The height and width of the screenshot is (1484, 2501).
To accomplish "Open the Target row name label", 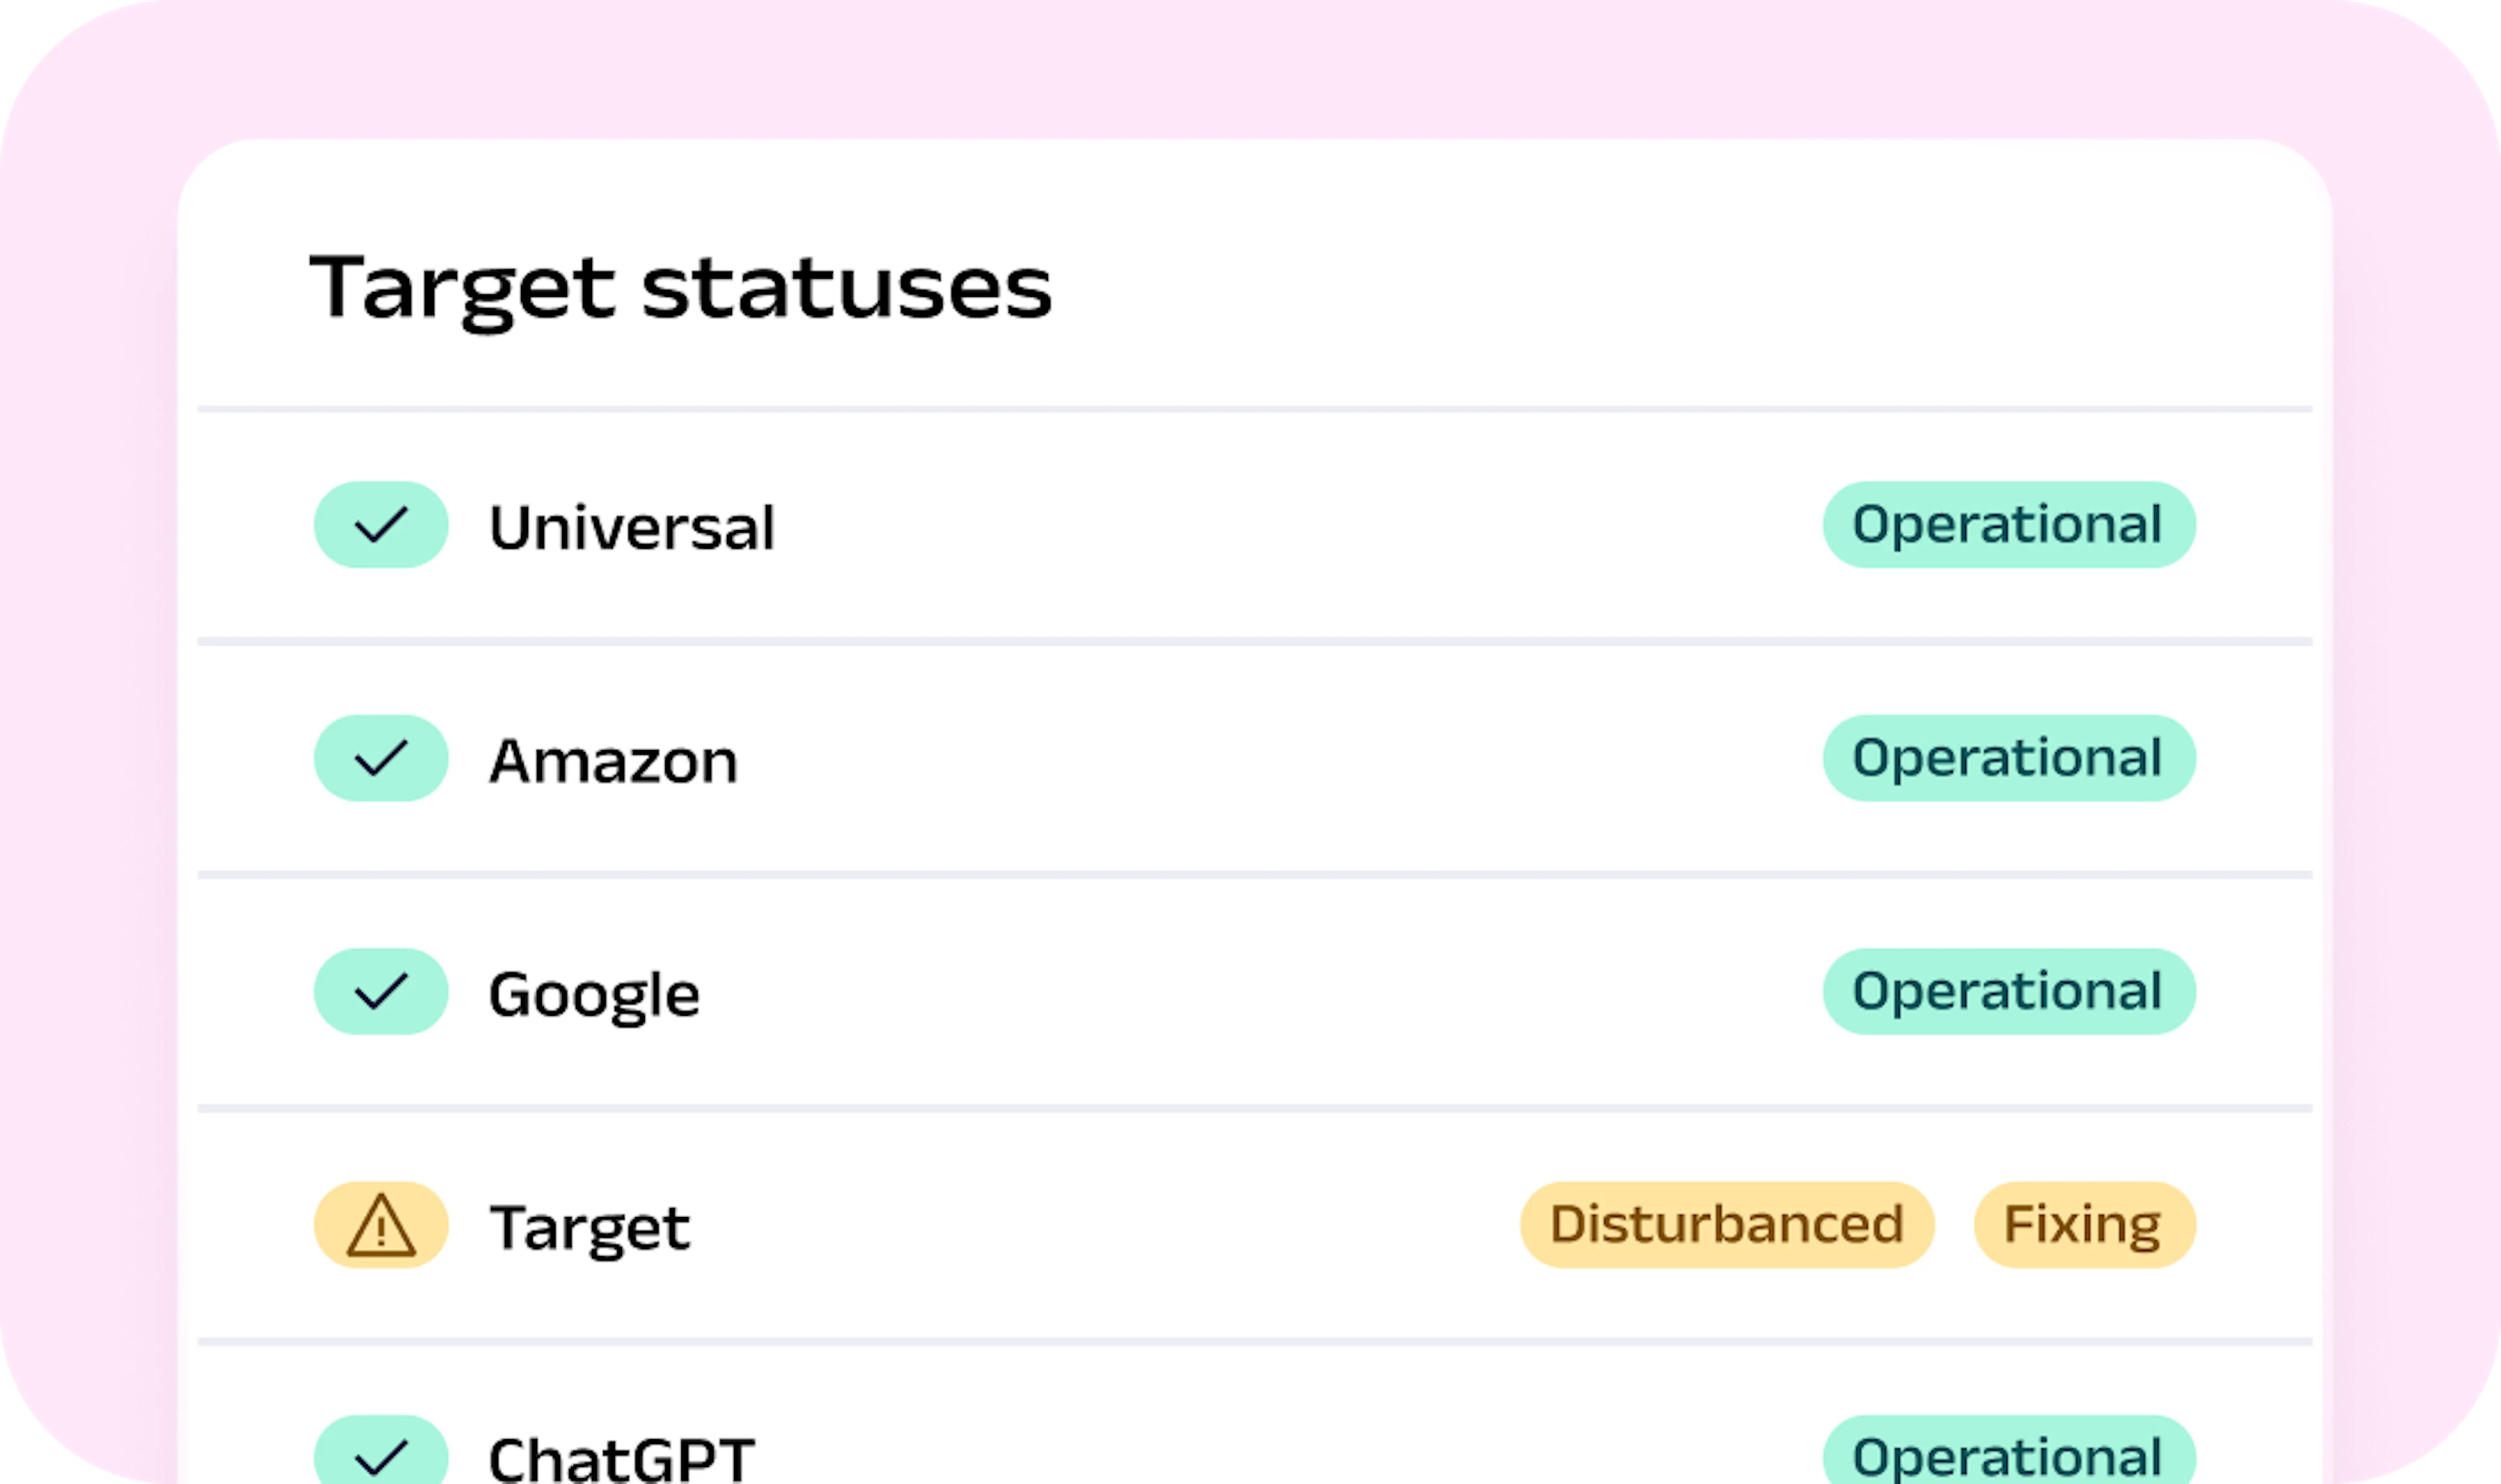I will pyautogui.click(x=590, y=1229).
